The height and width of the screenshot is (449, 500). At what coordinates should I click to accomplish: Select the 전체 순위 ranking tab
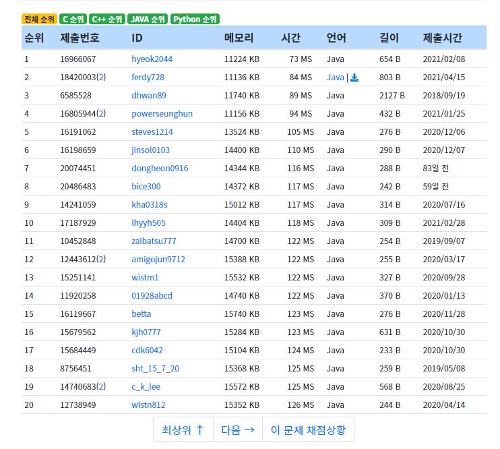click(39, 19)
